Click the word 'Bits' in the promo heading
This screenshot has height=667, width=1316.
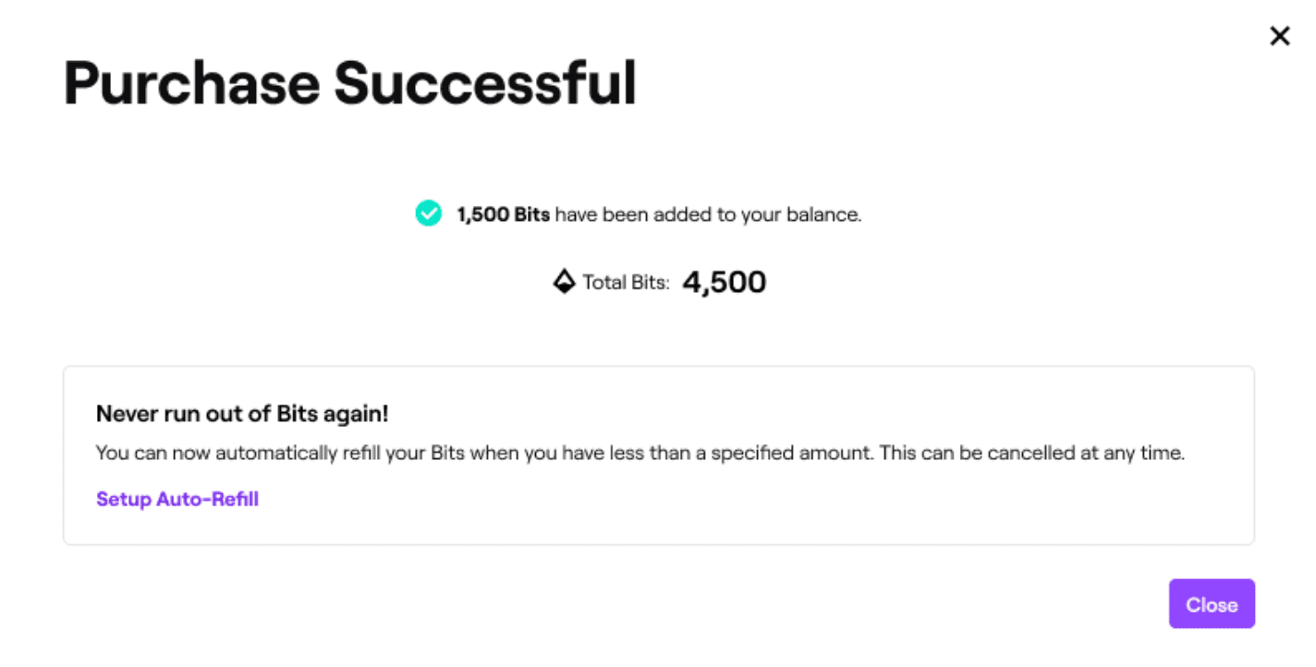pos(297,414)
